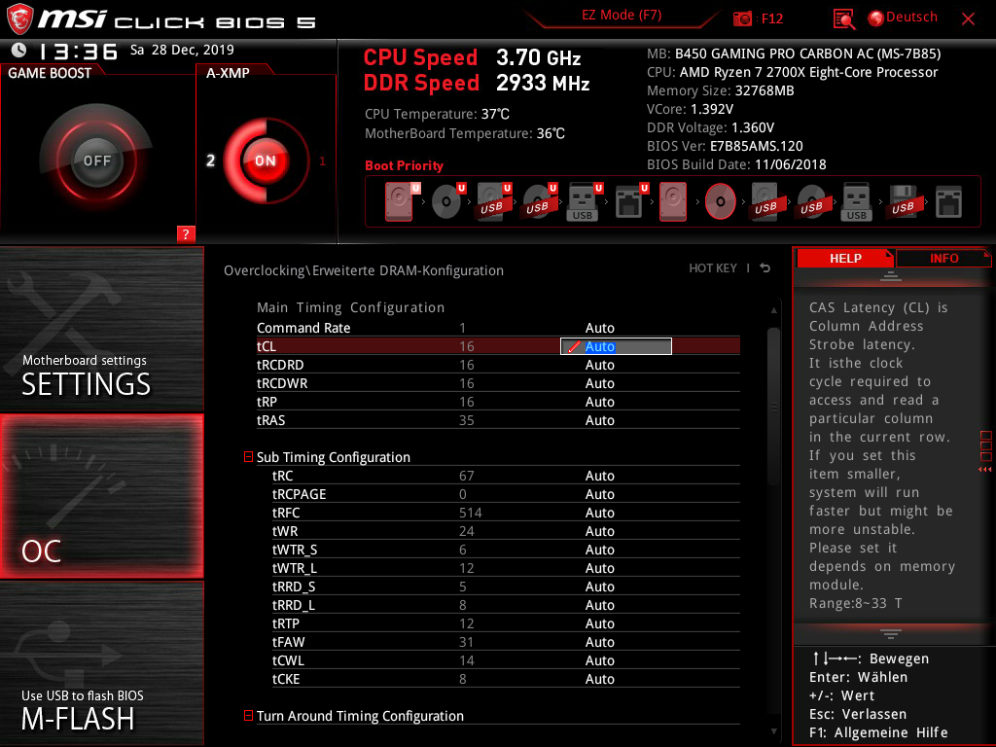Click the Boot Priority label

click(x=404, y=165)
